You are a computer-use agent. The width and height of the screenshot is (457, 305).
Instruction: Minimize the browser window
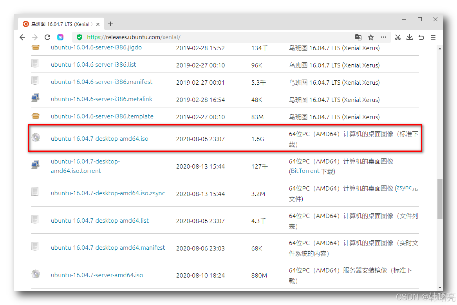pyautogui.click(x=404, y=19)
